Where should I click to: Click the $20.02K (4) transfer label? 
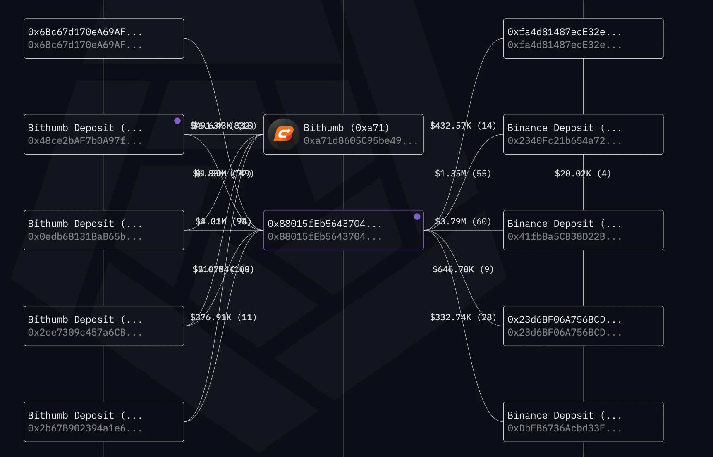point(583,174)
